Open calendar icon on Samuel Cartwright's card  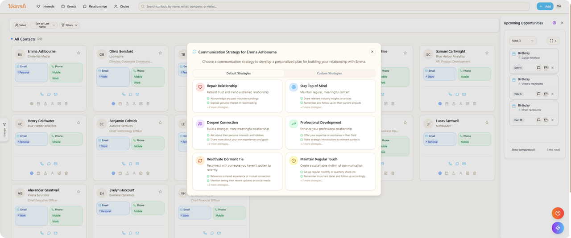[x=447, y=104]
